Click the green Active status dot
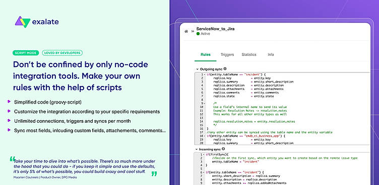Viewport: 379px width, 185px height. click(x=198, y=34)
